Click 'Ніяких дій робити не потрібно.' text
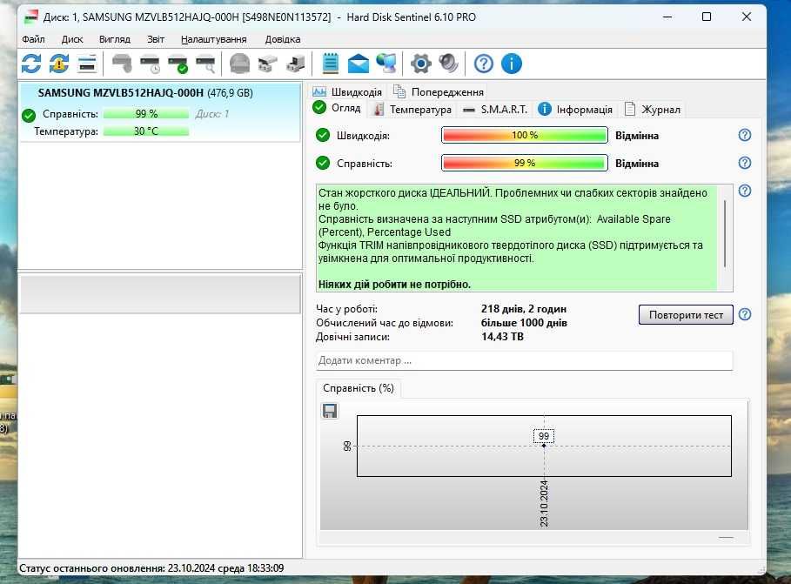791x584 pixels. coord(394,285)
